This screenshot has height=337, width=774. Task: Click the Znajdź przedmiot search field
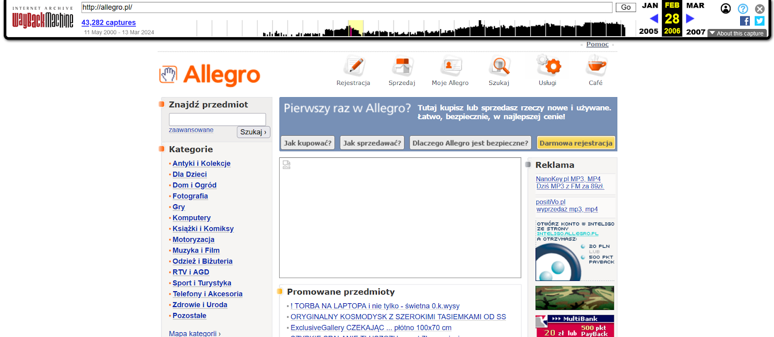point(217,119)
